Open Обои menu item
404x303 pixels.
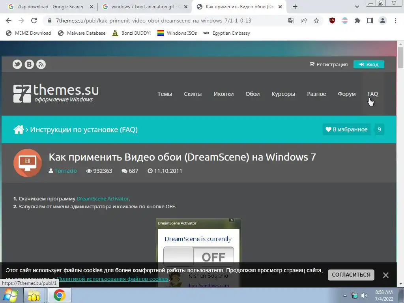click(x=252, y=94)
